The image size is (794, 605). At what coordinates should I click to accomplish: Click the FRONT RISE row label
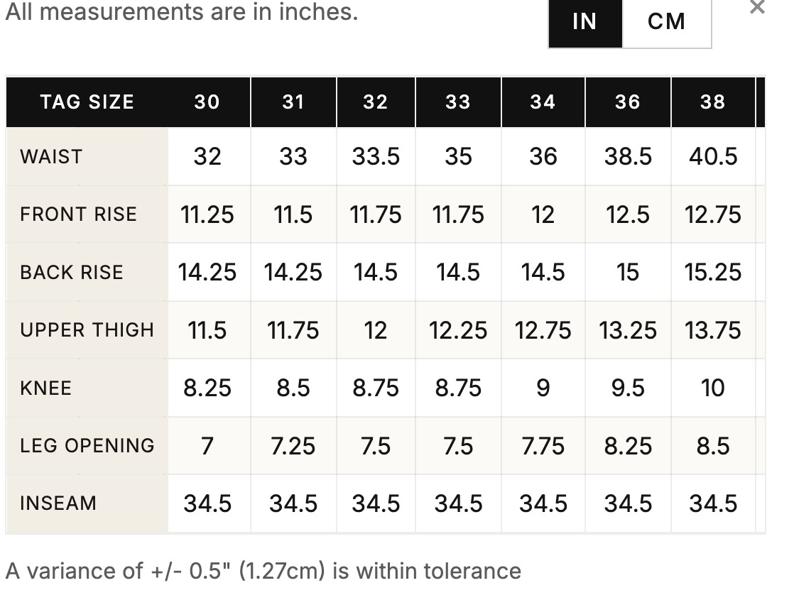[79, 214]
